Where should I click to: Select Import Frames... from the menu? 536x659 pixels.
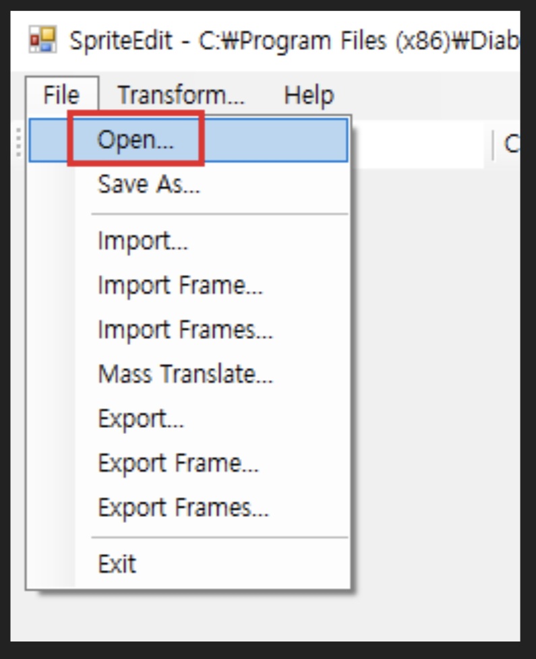coord(185,329)
